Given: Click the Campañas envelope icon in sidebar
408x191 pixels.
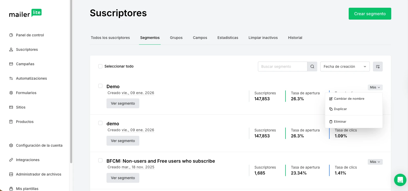Looking at the screenshot, I should click(11, 64).
